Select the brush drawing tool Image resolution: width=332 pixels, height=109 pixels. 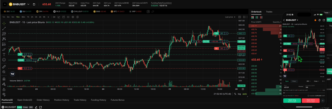pyautogui.click(x=4, y=49)
